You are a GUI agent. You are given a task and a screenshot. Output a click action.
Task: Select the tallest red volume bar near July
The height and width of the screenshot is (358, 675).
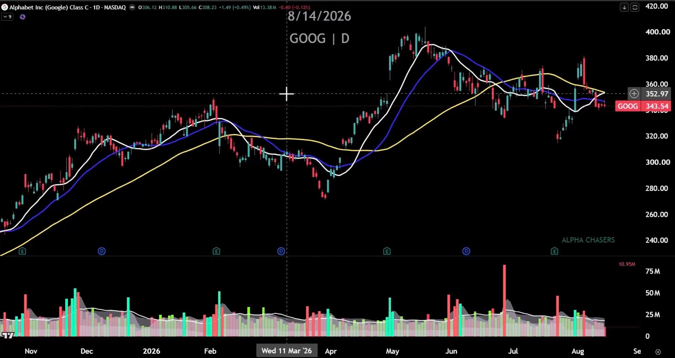point(505,301)
